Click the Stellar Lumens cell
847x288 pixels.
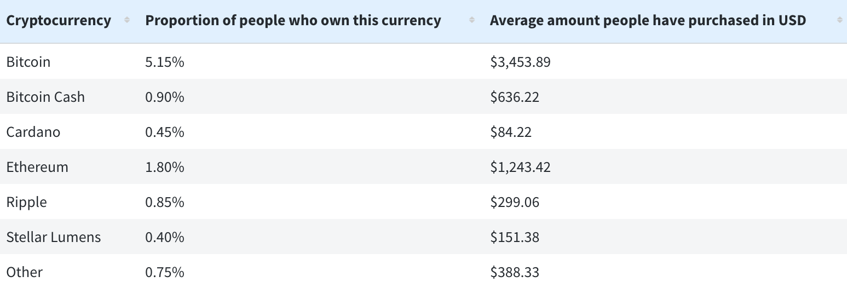[x=54, y=237]
